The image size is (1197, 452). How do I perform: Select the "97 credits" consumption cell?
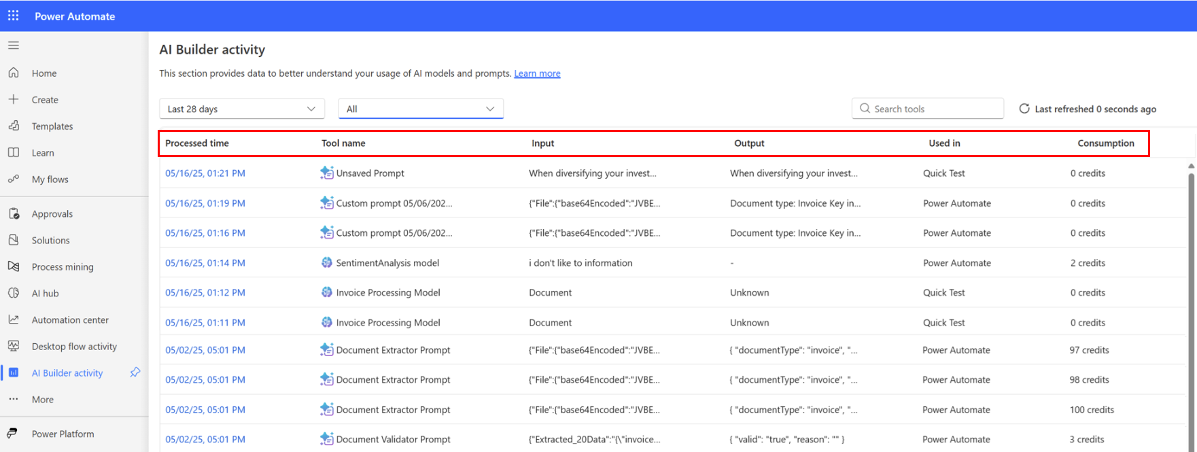tap(1089, 350)
